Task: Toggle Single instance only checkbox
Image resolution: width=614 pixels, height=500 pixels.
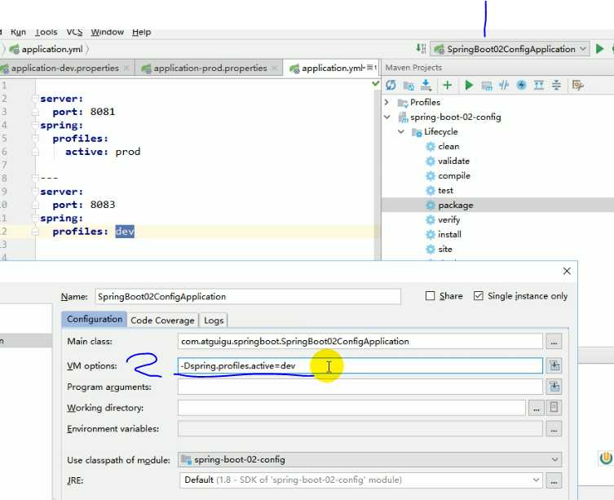Action: click(478, 296)
